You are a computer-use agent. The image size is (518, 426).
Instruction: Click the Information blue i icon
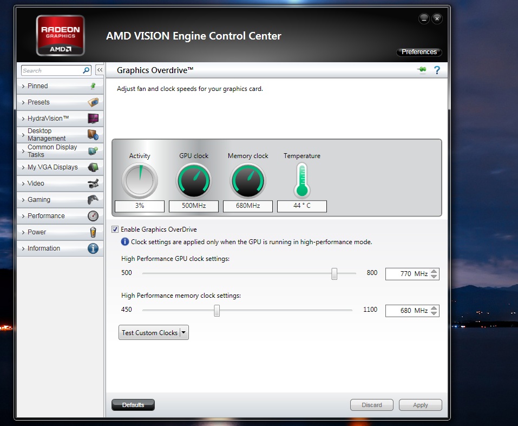pyautogui.click(x=93, y=248)
